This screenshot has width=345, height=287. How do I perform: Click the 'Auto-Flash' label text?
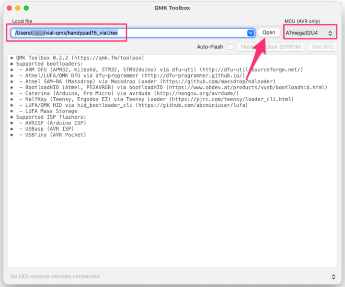tap(210, 47)
